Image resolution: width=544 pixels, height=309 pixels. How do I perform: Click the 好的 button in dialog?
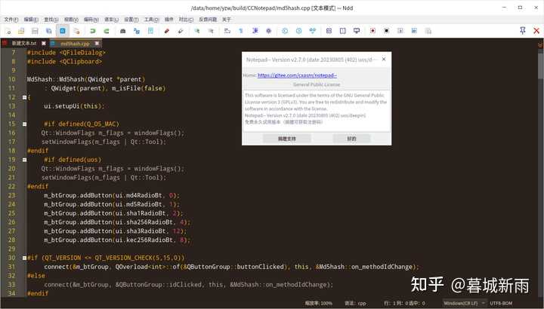[351, 139]
